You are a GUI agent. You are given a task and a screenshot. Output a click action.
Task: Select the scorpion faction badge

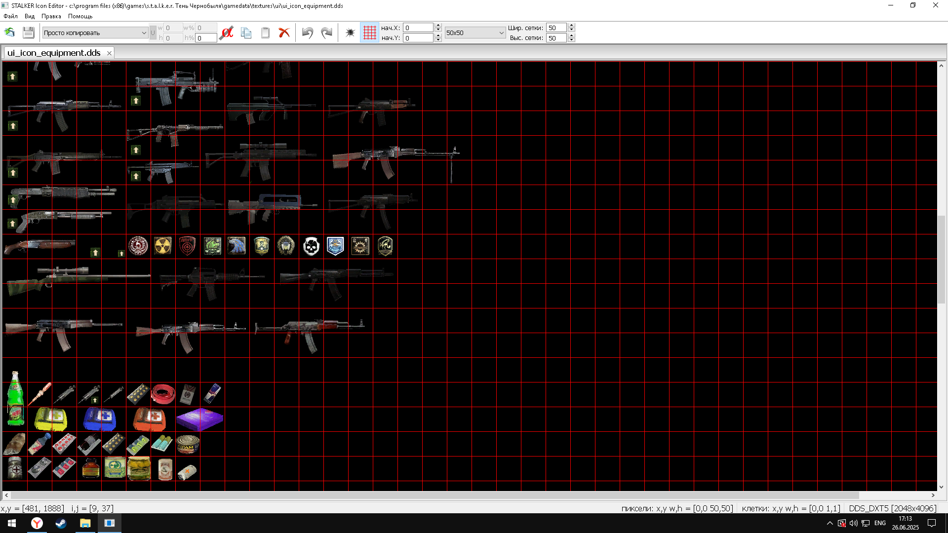coord(385,246)
